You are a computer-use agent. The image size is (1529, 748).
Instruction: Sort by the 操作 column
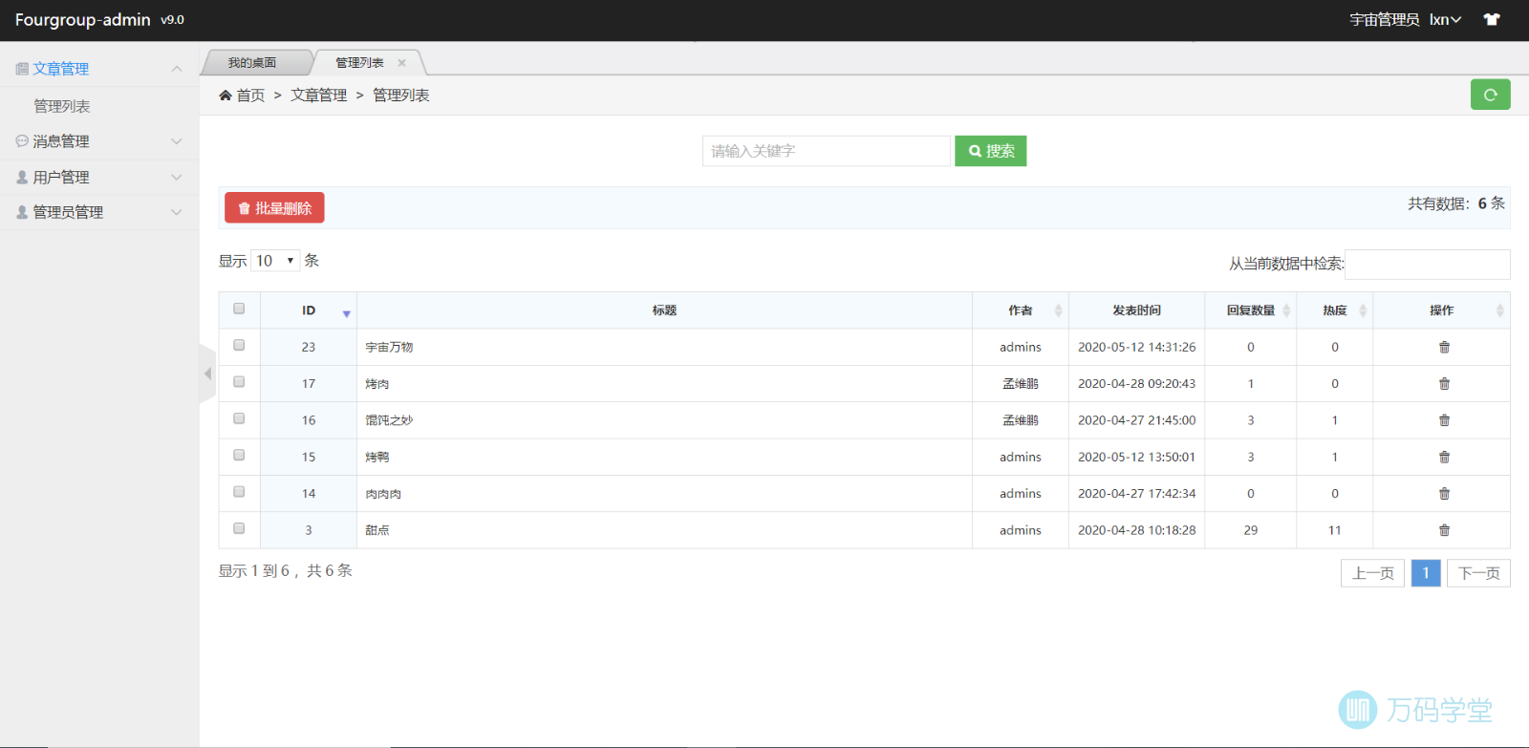point(1442,310)
